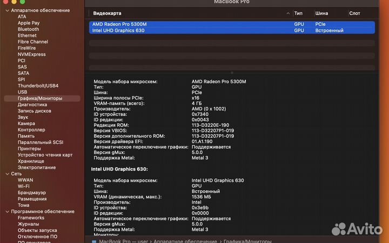Click the 0x3e9b device ID value
The width and height of the screenshot is (389, 243).
200,208
